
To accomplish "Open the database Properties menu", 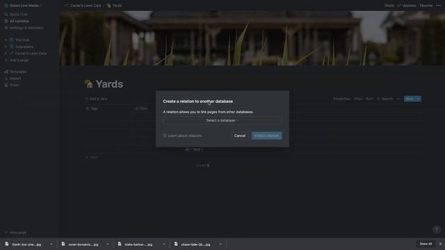I will 341,99.
